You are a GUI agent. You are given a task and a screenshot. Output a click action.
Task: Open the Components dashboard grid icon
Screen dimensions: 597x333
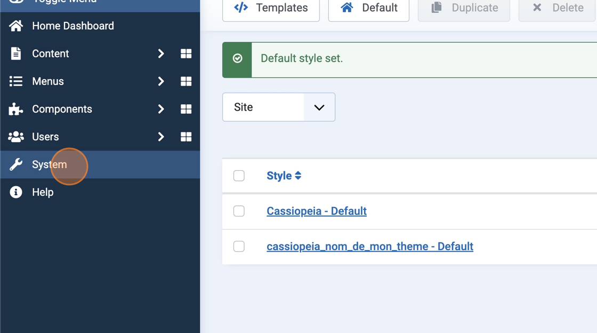point(186,109)
